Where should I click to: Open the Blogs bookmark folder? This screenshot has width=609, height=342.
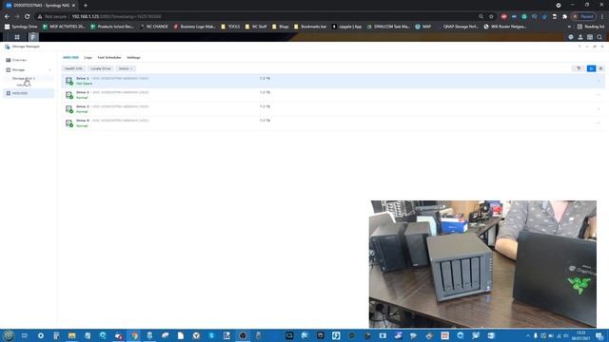pos(281,27)
